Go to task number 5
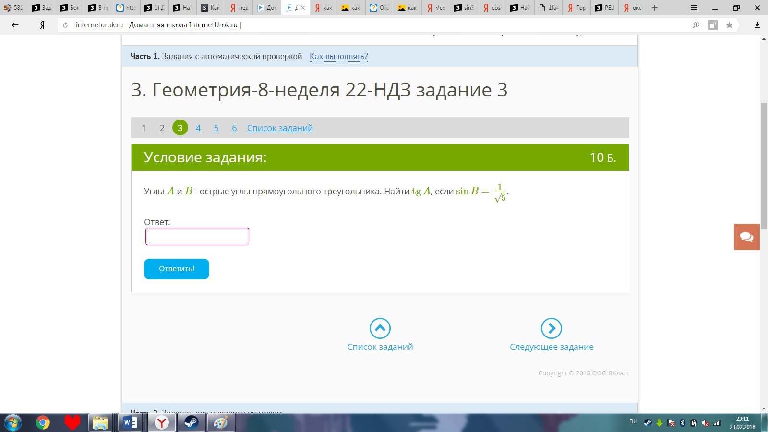 (216, 128)
